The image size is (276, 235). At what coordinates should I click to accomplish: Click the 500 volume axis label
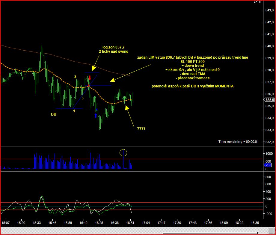click(x=268, y=161)
